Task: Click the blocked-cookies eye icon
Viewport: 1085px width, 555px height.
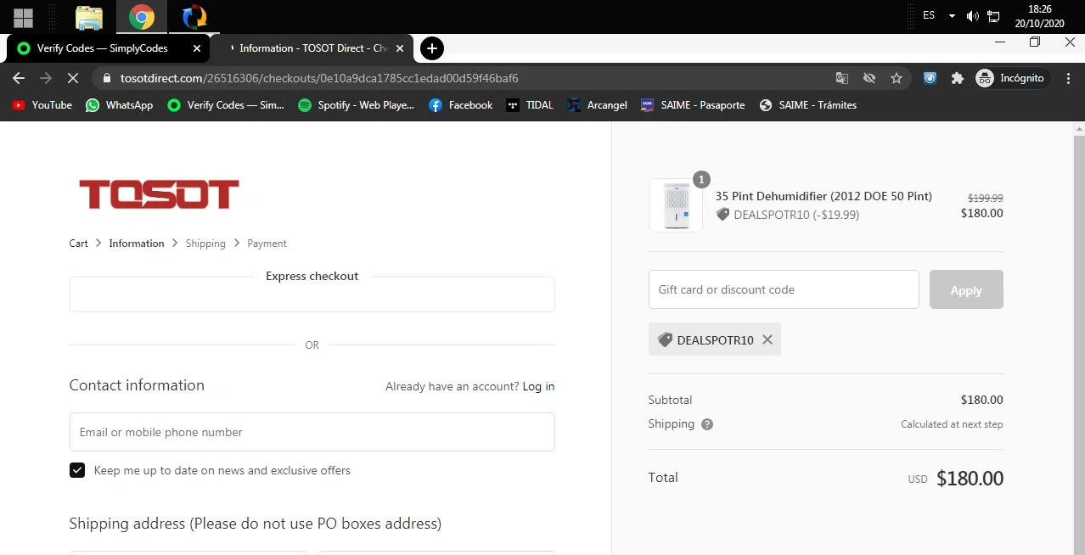Action: 869,78
